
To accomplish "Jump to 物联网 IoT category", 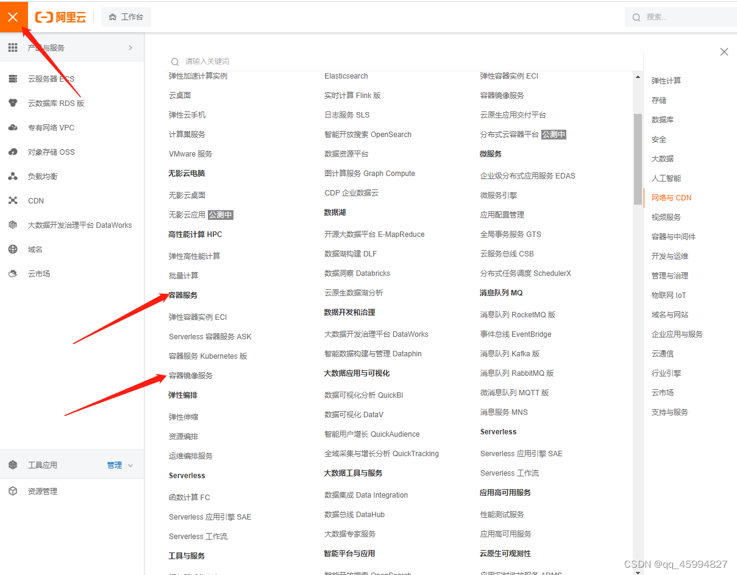I will tap(669, 295).
